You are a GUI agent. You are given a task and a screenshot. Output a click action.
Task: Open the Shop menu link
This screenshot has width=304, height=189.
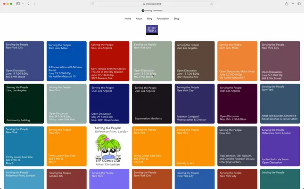[x=176, y=19]
